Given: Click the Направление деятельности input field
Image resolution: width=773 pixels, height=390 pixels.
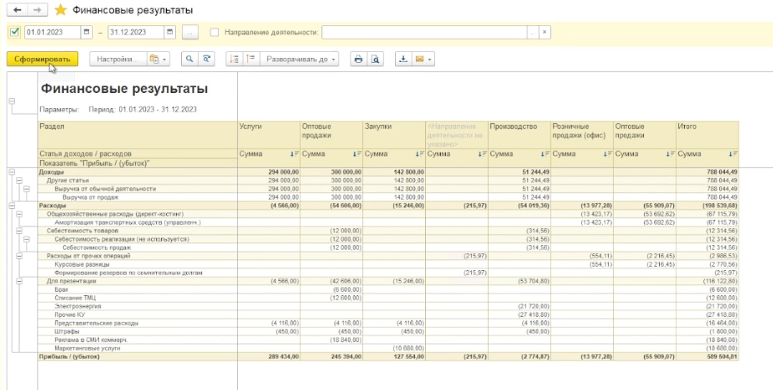Looking at the screenshot, I should click(x=424, y=33).
